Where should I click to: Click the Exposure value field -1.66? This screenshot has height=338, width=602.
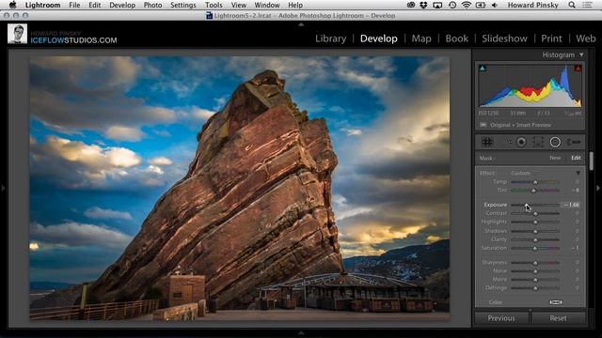pyautogui.click(x=571, y=205)
